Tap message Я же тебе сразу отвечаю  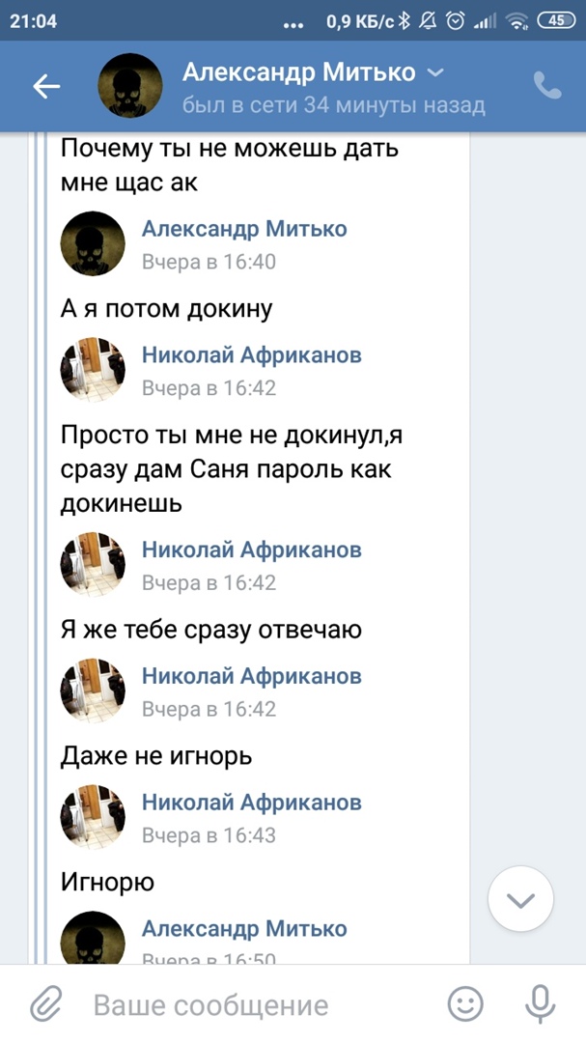(210, 630)
